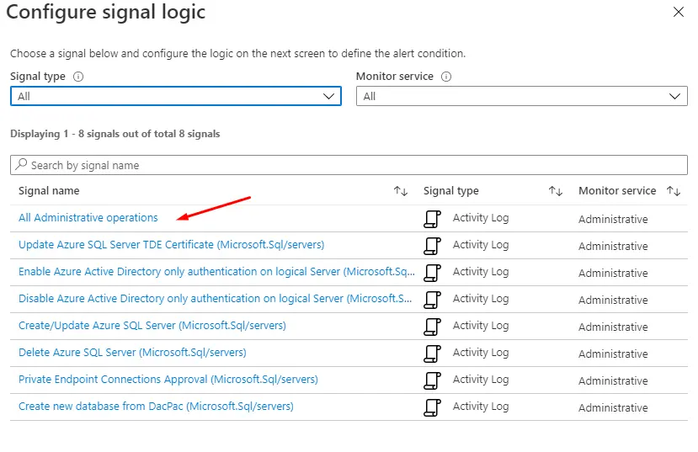Image resolution: width=698 pixels, height=452 pixels.
Task: Click the Monitor service info icon
Action: pos(446,77)
